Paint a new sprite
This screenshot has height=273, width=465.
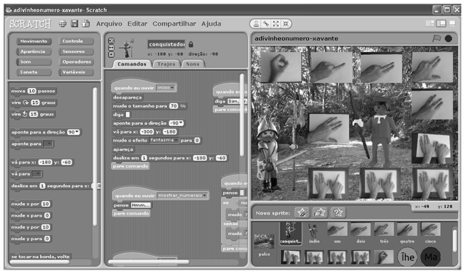point(302,212)
